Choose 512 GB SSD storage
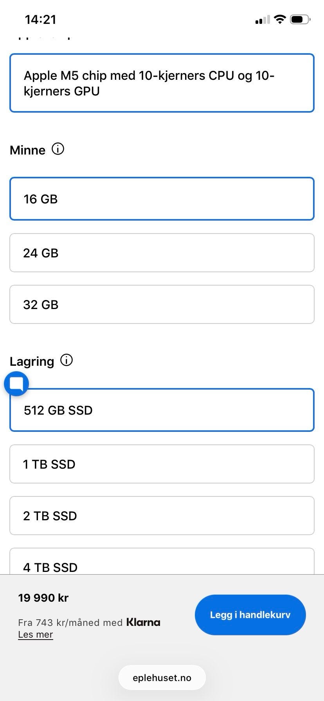Image resolution: width=324 pixels, height=701 pixels. coord(162,410)
